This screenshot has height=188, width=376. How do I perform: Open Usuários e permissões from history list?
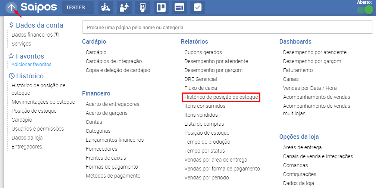38,129
